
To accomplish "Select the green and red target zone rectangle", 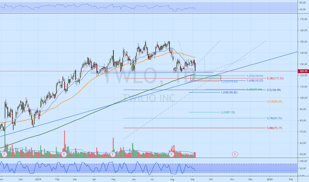I will click(x=206, y=78).
